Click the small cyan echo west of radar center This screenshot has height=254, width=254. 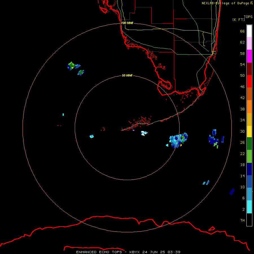click(92, 136)
